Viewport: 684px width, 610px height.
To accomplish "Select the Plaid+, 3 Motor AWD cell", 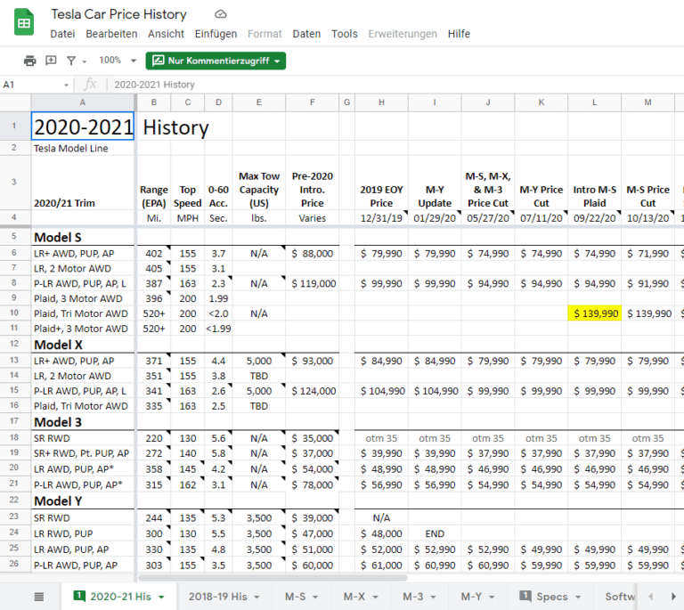I will tap(83, 329).
